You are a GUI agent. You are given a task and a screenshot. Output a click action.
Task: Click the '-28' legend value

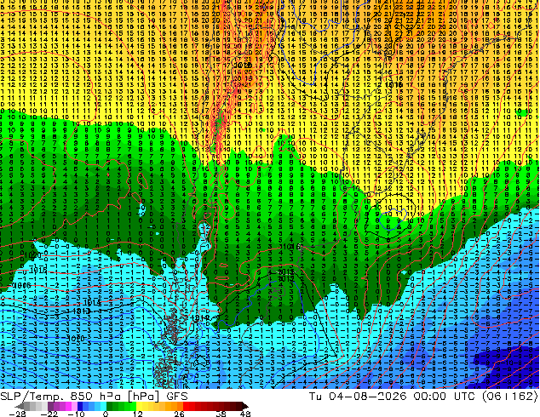[17, 414]
